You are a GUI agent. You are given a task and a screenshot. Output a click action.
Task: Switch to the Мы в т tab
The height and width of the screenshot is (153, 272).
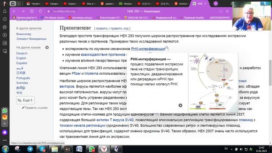[x=89, y=3]
